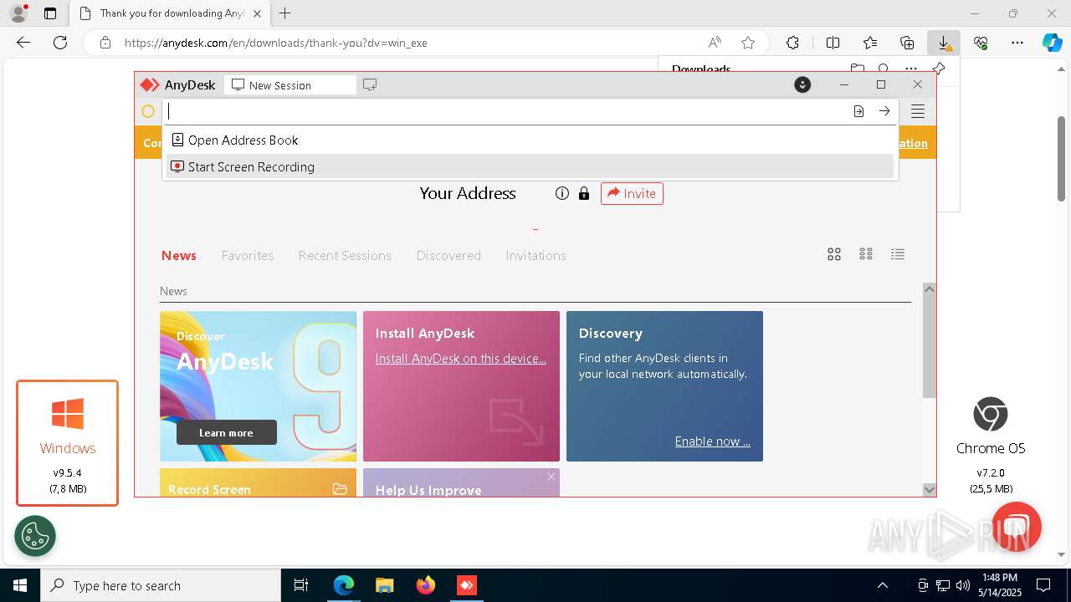Click the AnyDesk news scrollbar down arrow
1071x602 pixels.
pos(929,489)
